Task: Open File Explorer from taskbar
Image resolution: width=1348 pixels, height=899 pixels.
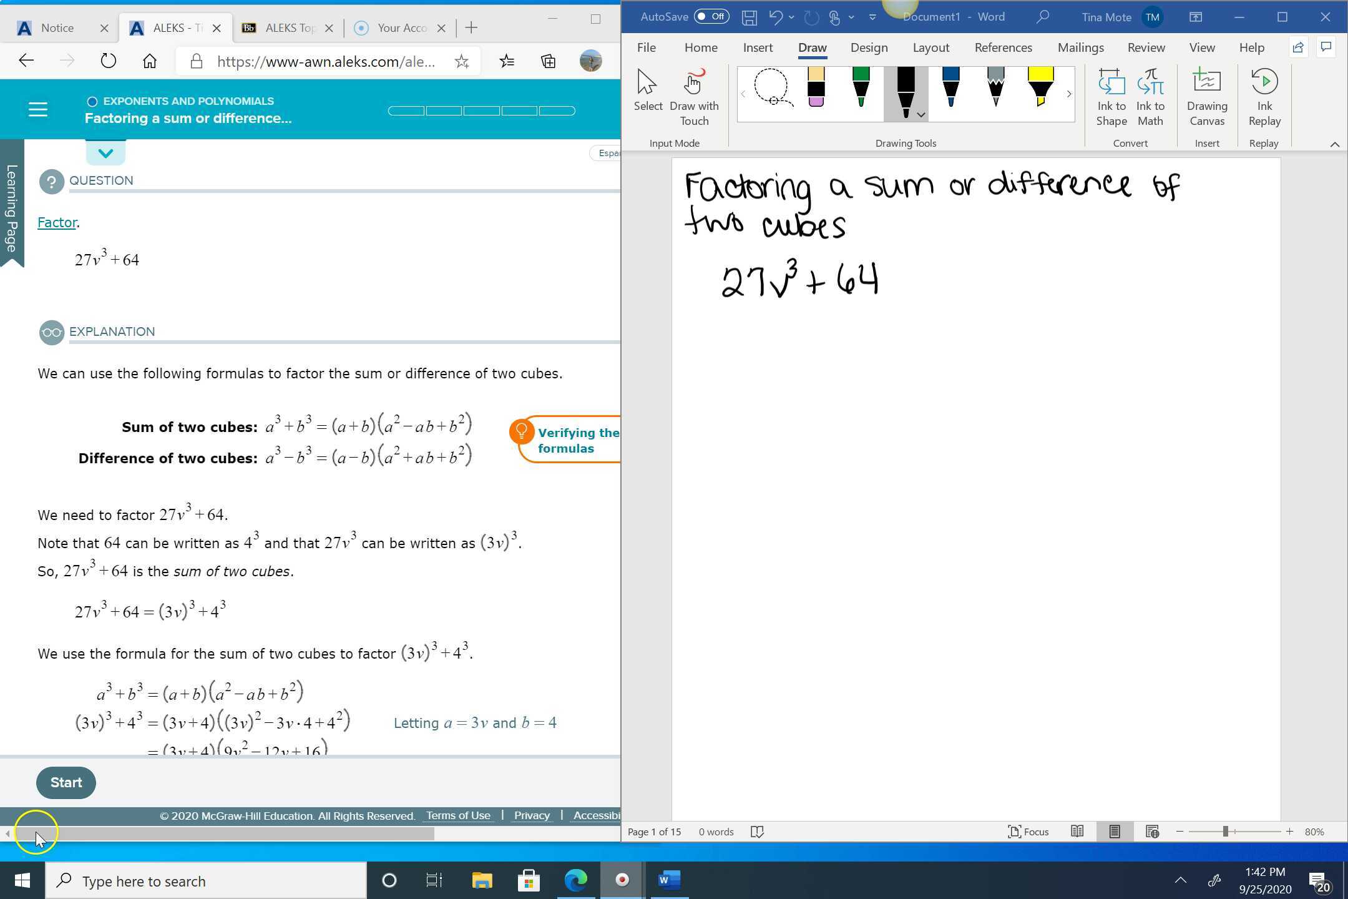Action: pos(482,880)
